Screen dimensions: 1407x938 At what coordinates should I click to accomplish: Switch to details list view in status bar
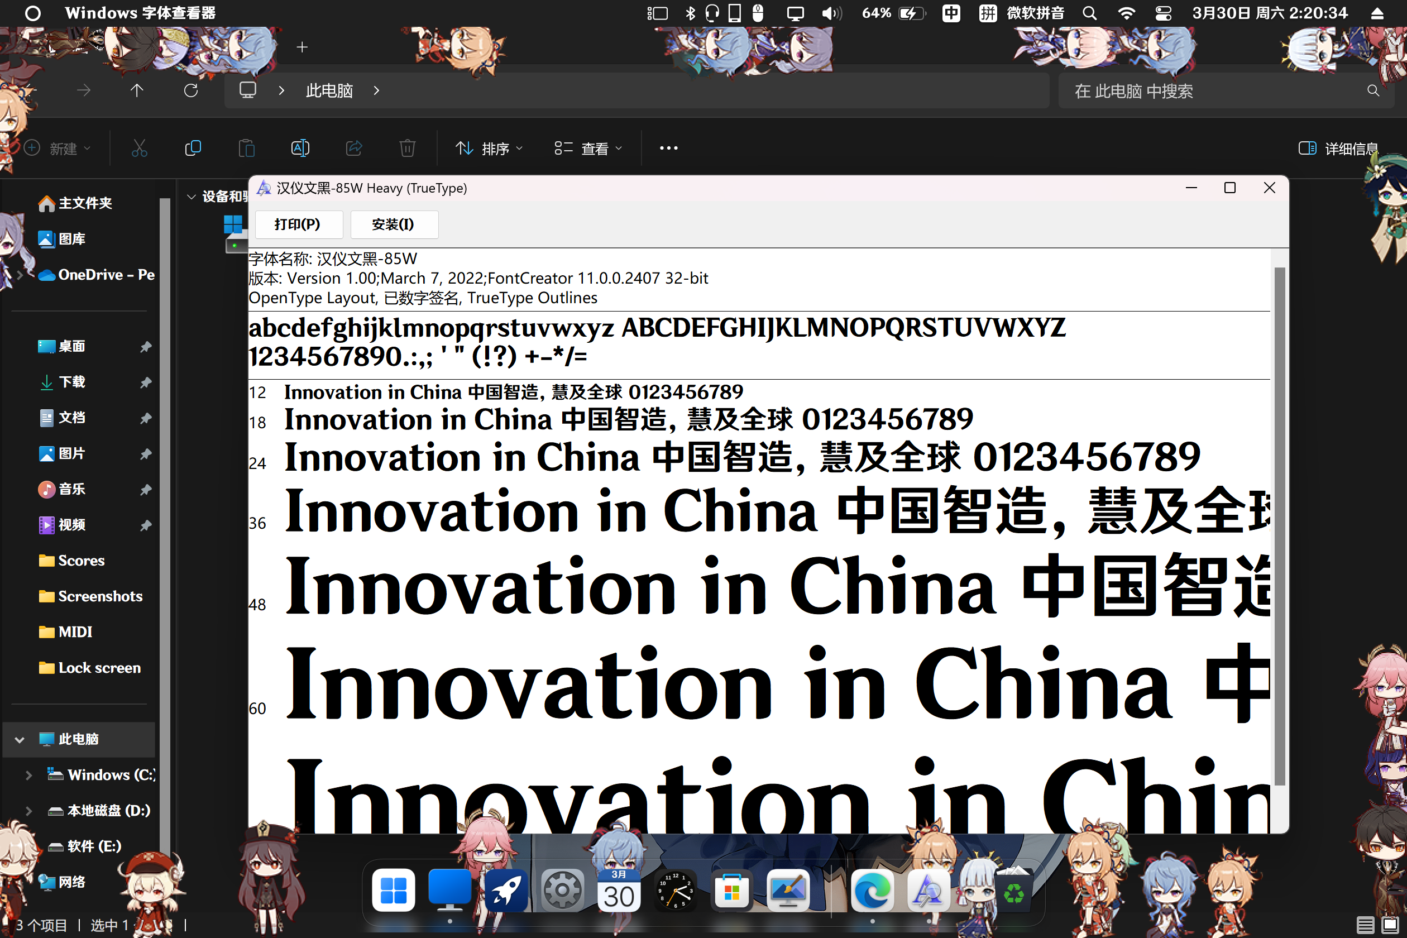click(x=1365, y=925)
